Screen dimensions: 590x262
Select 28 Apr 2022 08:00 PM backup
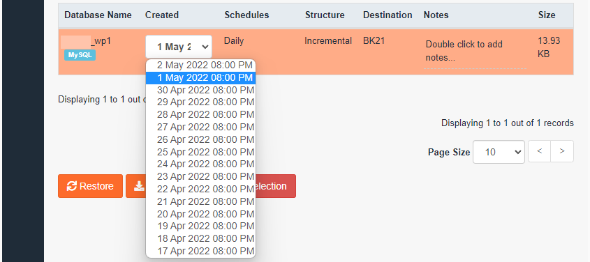pyautogui.click(x=201, y=114)
